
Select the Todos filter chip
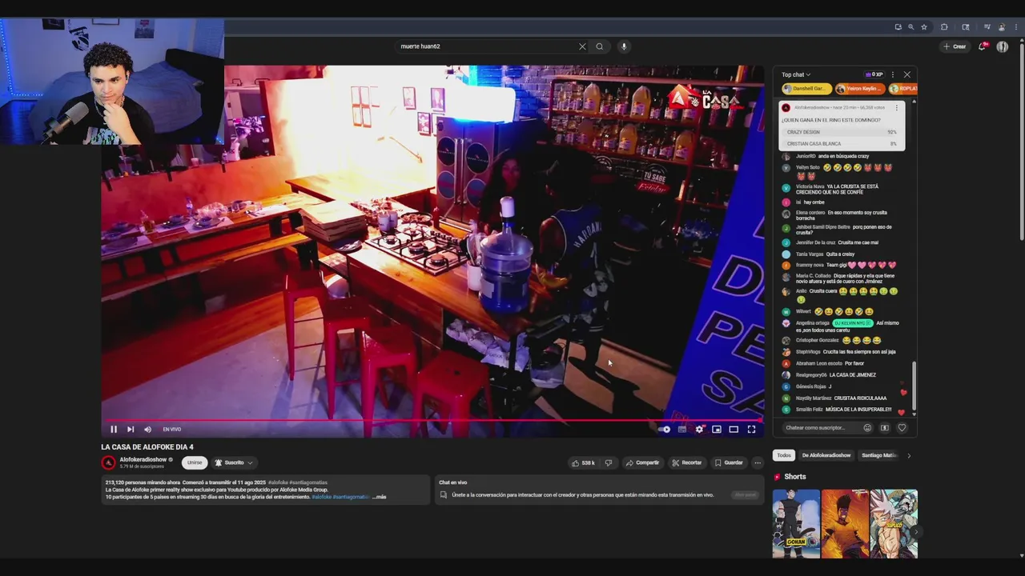(784, 455)
